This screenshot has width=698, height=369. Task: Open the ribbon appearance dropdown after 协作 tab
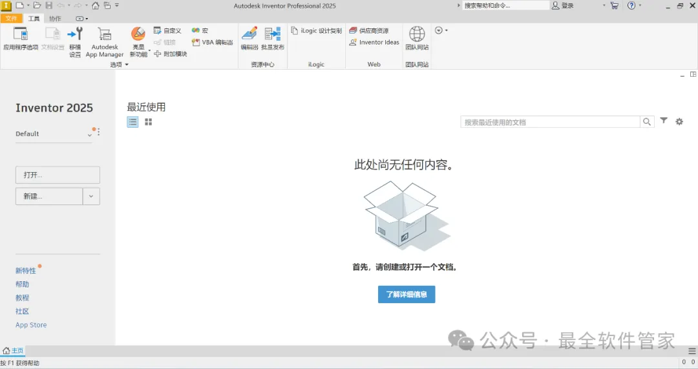coord(82,19)
